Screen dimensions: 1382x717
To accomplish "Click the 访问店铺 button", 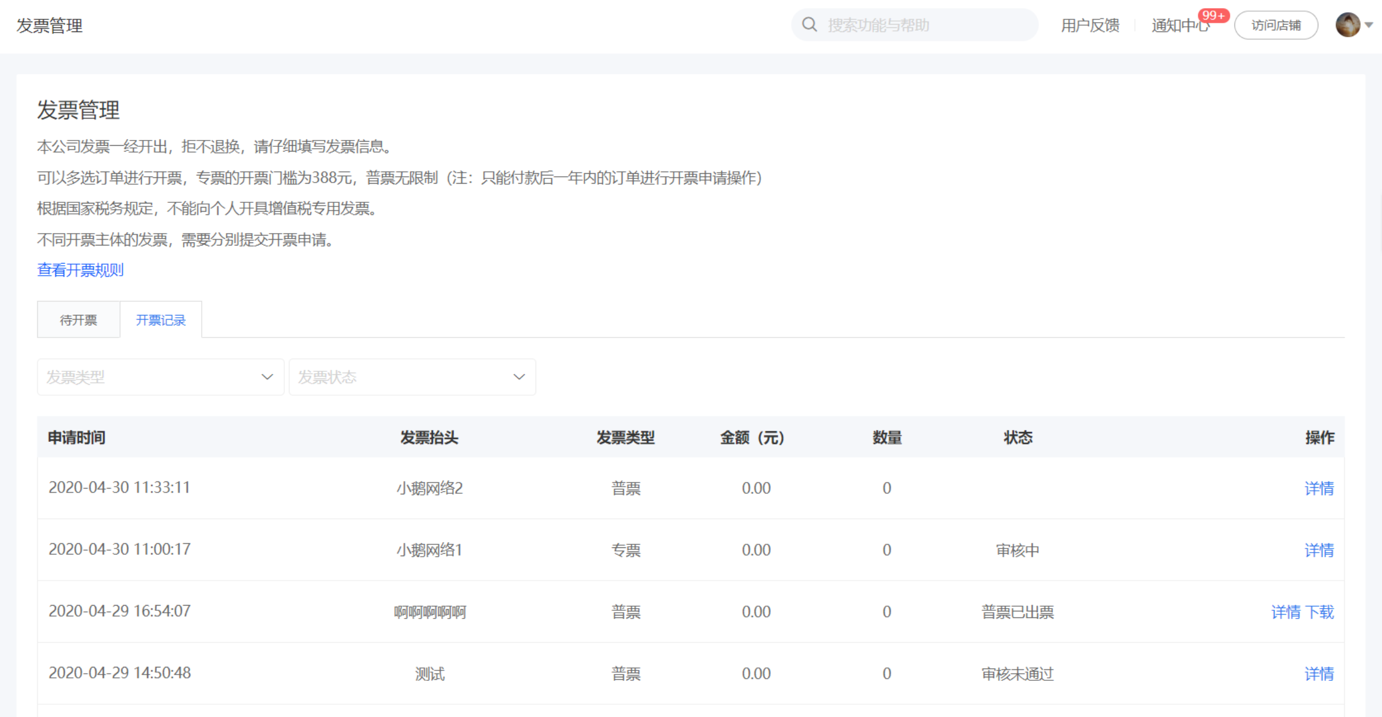I will click(1276, 26).
